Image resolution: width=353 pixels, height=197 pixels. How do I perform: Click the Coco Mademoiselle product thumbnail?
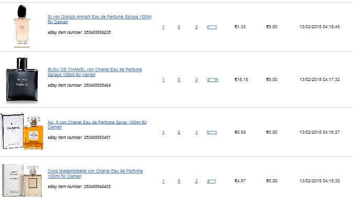coord(22,181)
